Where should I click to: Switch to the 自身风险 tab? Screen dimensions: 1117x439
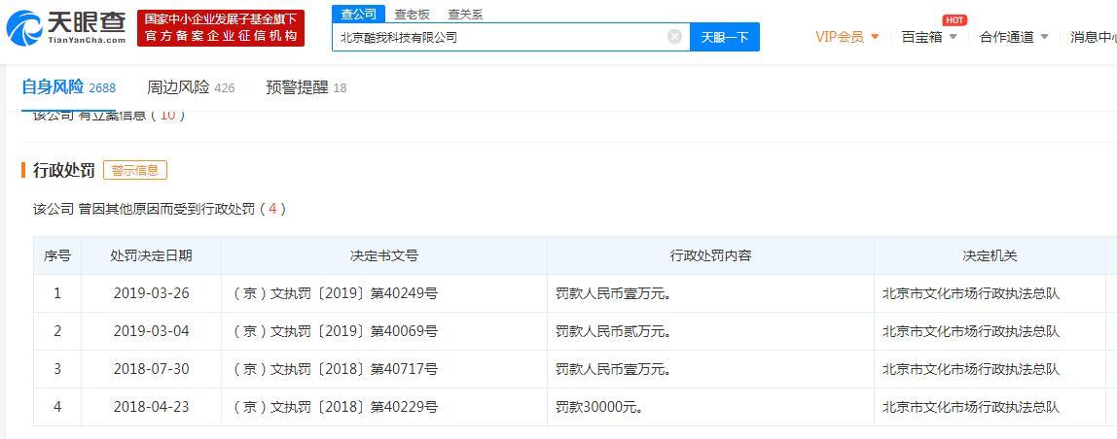pyautogui.click(x=68, y=87)
